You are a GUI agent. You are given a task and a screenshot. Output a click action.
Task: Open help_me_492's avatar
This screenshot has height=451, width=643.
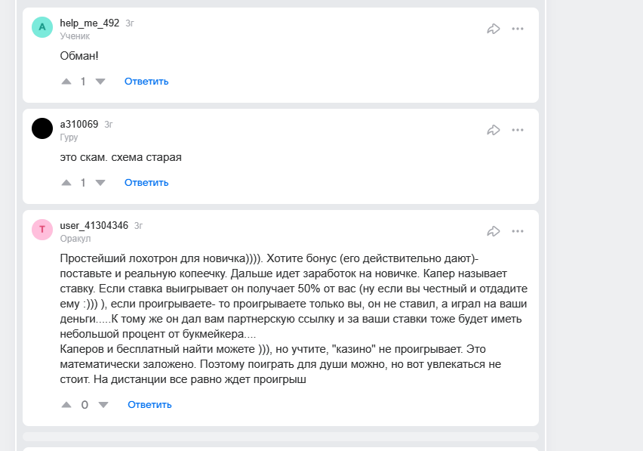coord(42,27)
